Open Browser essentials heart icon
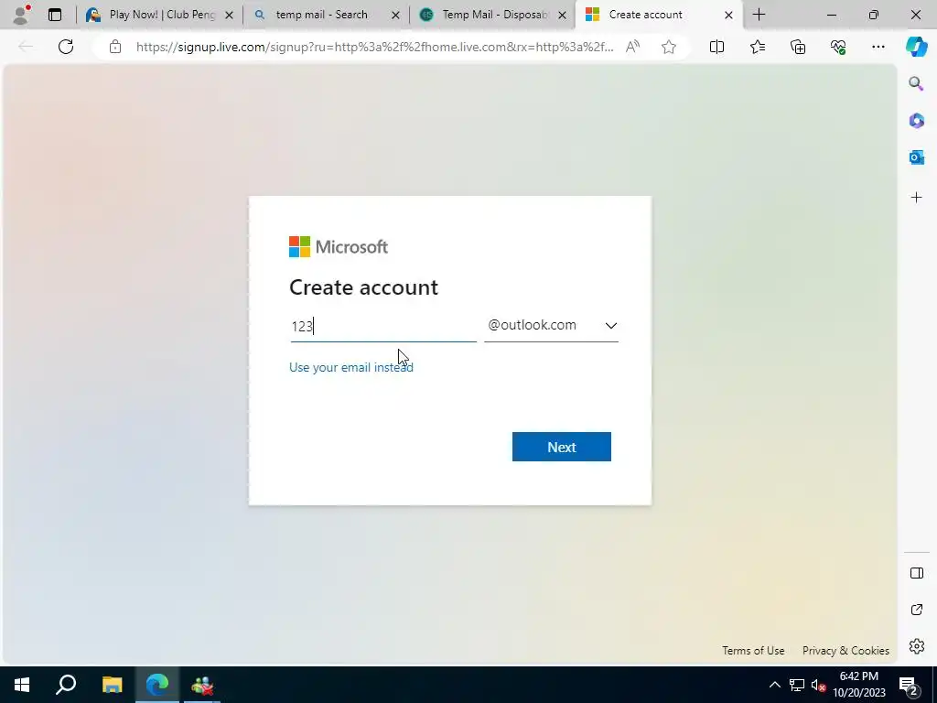Image resolution: width=937 pixels, height=703 pixels. pos(838,47)
